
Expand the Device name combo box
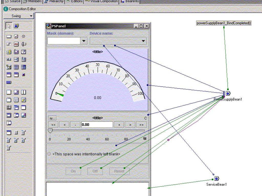pos(143,41)
